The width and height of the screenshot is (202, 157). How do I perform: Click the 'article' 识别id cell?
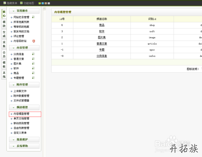[152, 43]
